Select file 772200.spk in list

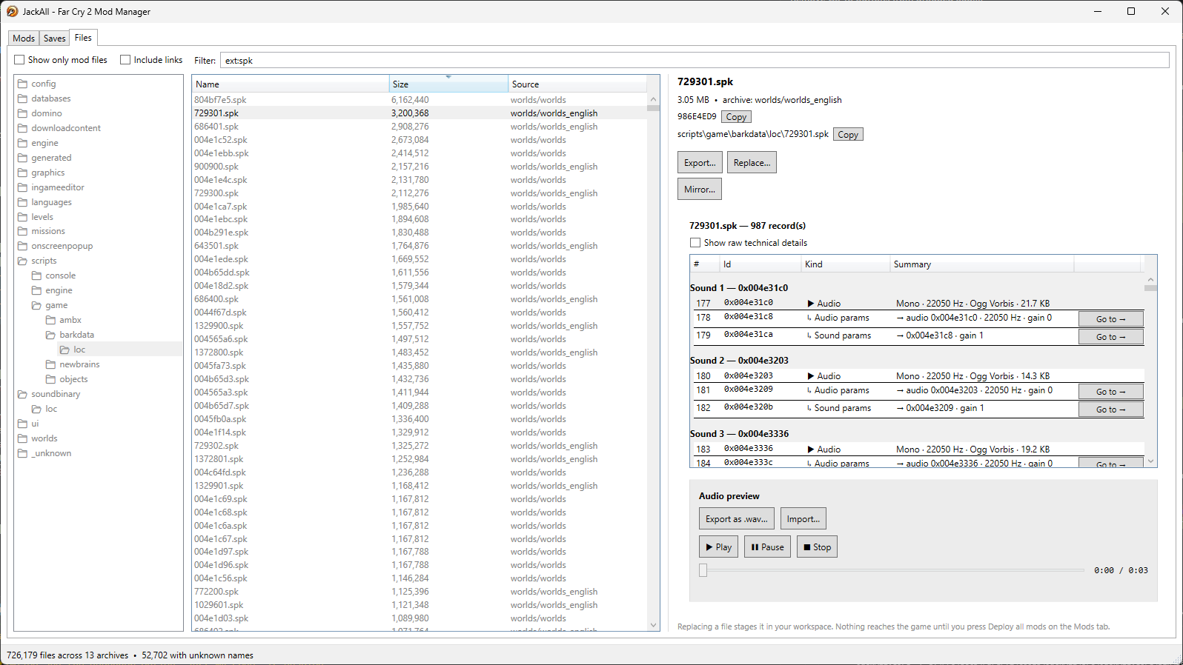420,592
